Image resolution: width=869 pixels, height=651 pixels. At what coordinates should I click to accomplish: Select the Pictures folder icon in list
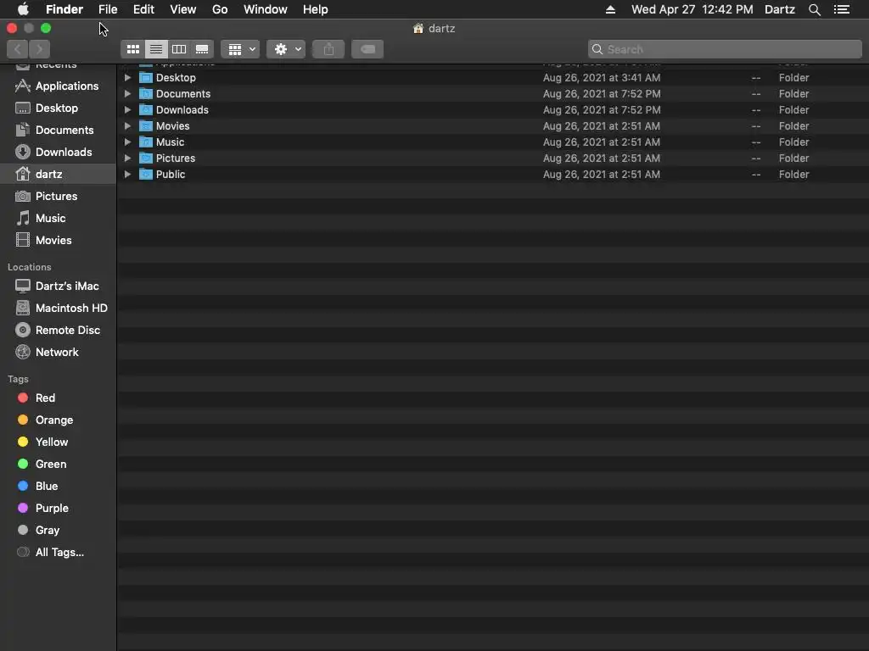click(146, 158)
